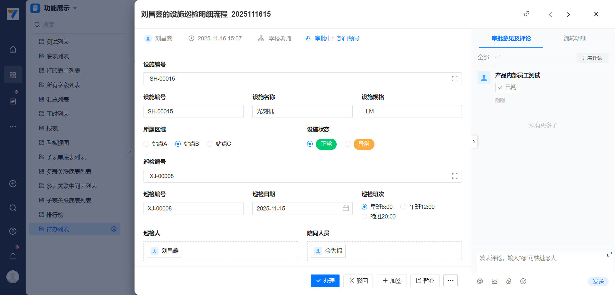Choose the 晚班20:00 shift option

click(364, 217)
